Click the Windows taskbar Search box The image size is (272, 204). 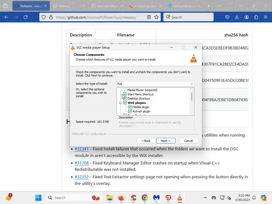click(74, 198)
